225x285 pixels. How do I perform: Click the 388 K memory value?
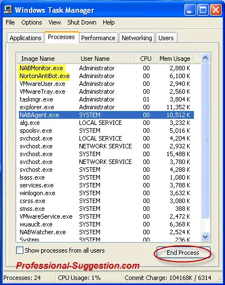click(x=183, y=209)
